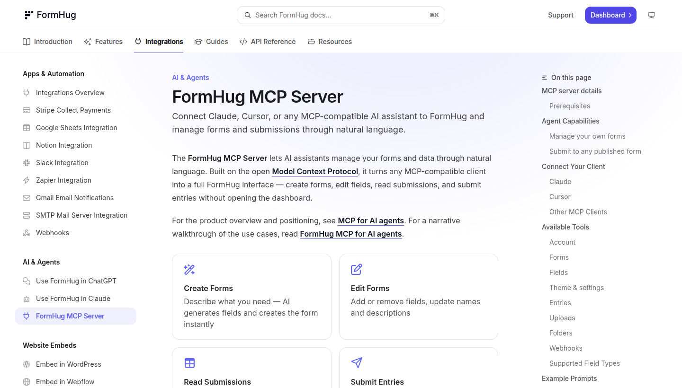Click the Gmail envelope icon
Image resolution: width=682 pixels, height=388 pixels.
click(x=27, y=198)
